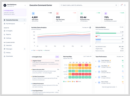Expand the Portfolio Claims Analytics chart icon
130x96 pixels.
click(90, 27)
